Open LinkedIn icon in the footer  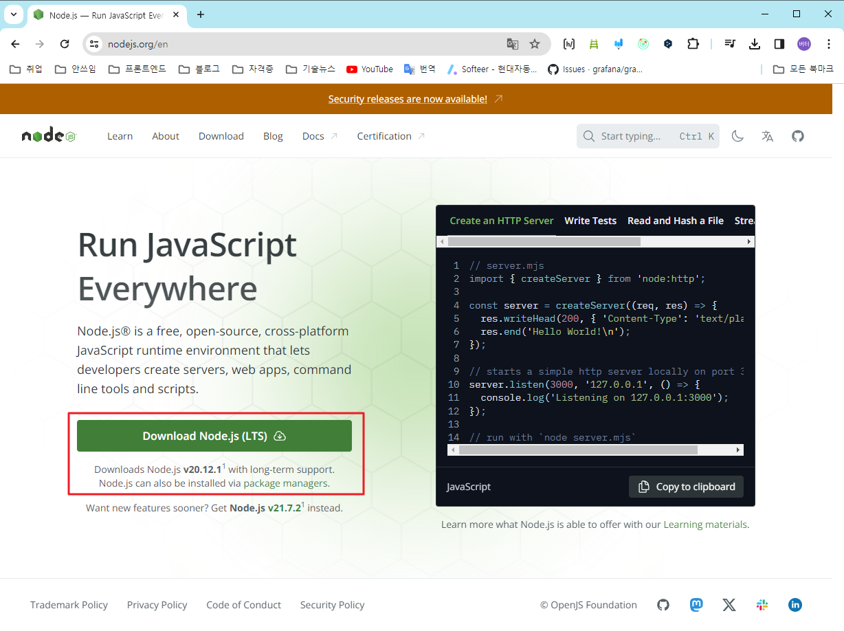pyautogui.click(x=795, y=605)
